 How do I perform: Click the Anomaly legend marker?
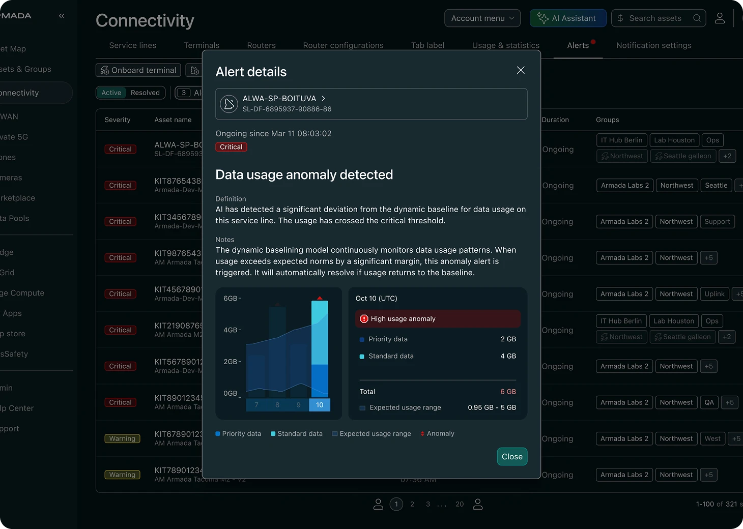[422, 434]
